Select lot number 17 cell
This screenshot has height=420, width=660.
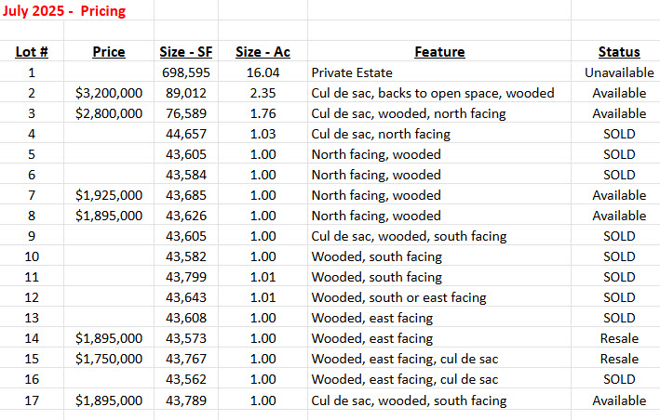[x=32, y=400]
